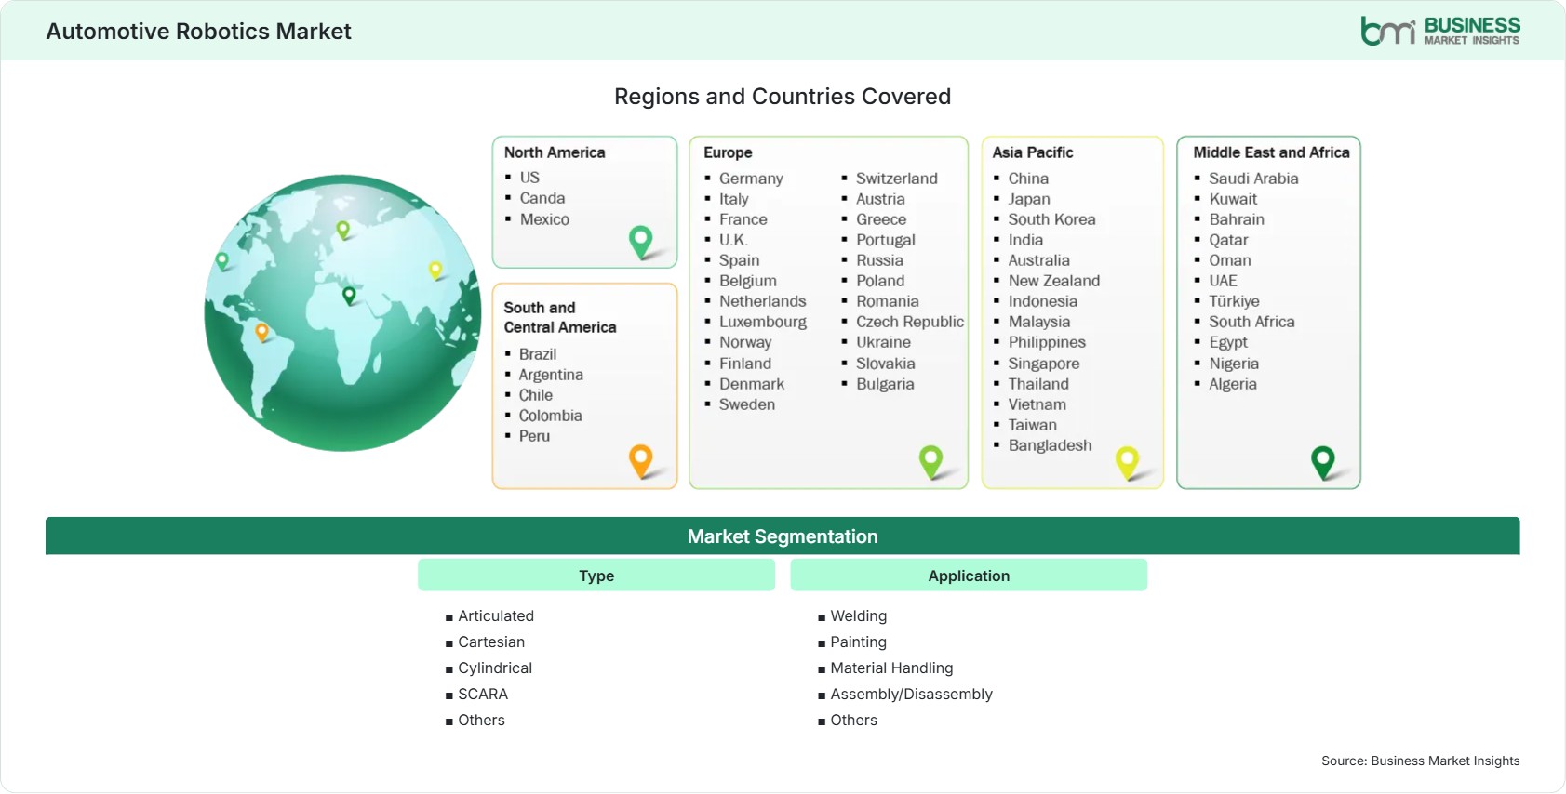Click 'Argentina' in the country list
The image size is (1566, 794).
(551, 375)
